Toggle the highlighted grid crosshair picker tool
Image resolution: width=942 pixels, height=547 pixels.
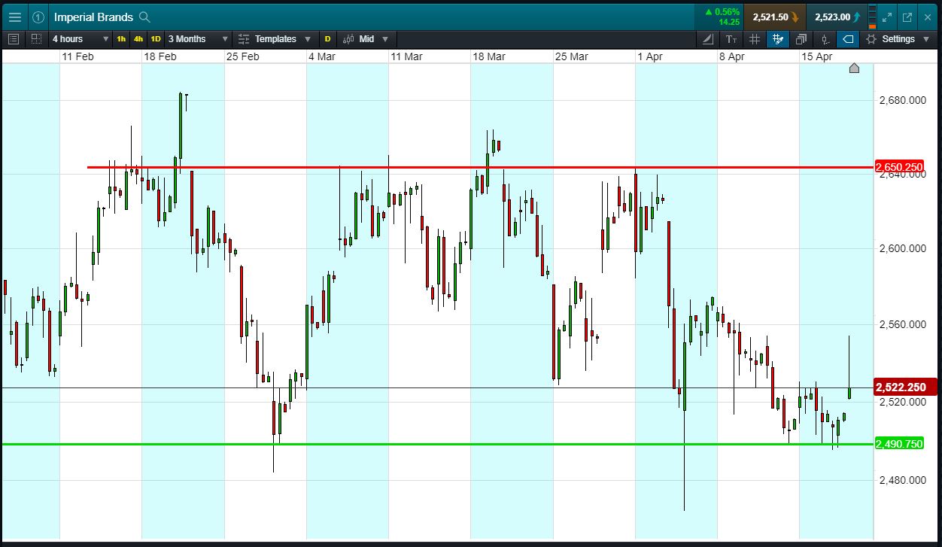pyautogui.click(x=778, y=39)
